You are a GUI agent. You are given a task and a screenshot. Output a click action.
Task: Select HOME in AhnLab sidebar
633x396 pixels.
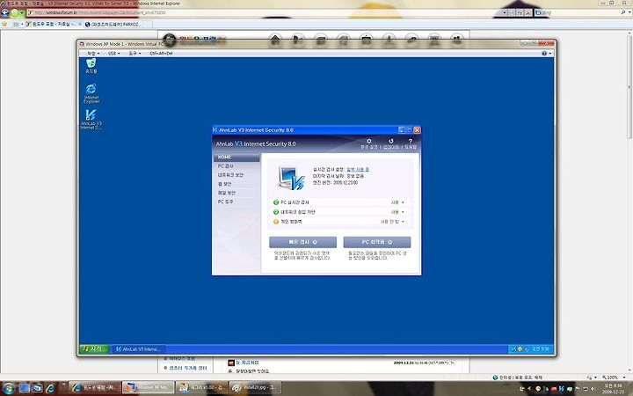236,158
